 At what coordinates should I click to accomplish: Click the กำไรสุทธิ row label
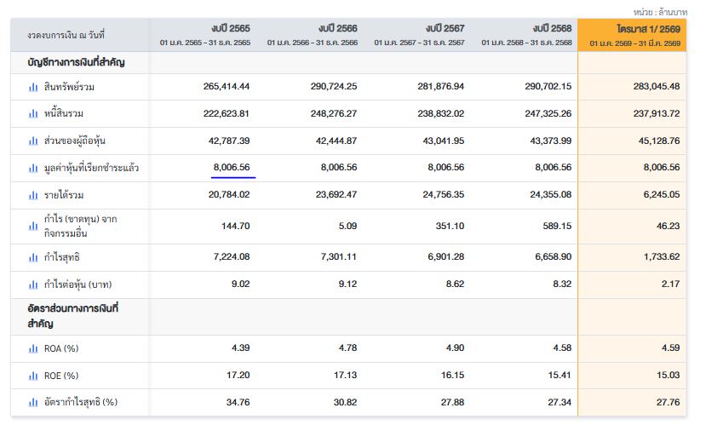[x=62, y=257]
